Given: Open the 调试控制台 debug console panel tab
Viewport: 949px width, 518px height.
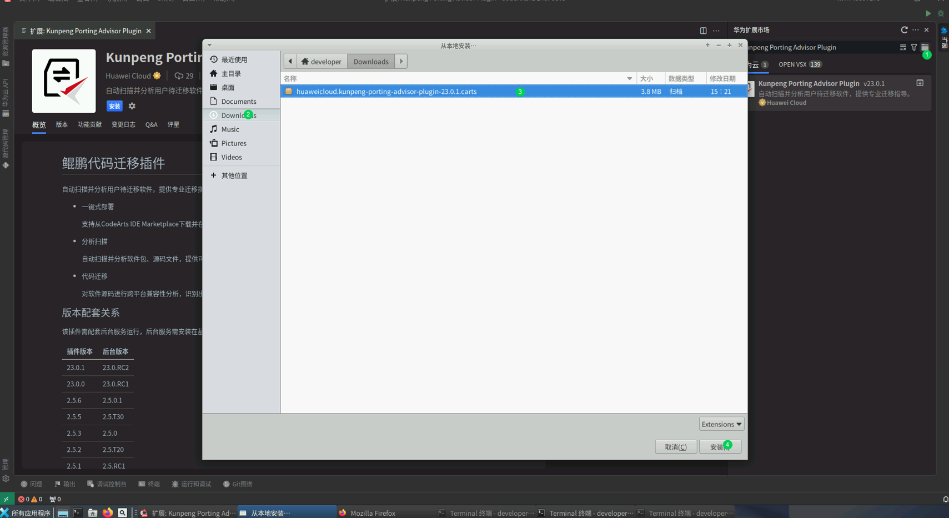Looking at the screenshot, I should 107,484.
